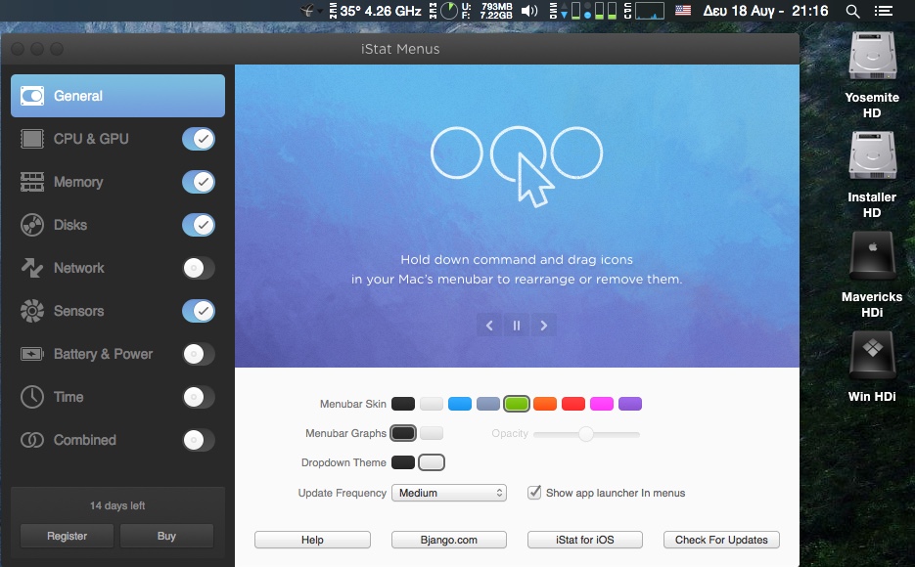The height and width of the screenshot is (567, 915).
Task: Disable the Memory menubar toggle
Action: coord(199,182)
